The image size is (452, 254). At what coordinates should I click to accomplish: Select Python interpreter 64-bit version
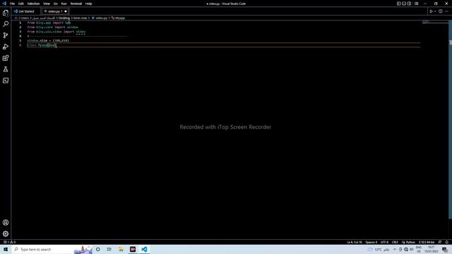point(427,242)
